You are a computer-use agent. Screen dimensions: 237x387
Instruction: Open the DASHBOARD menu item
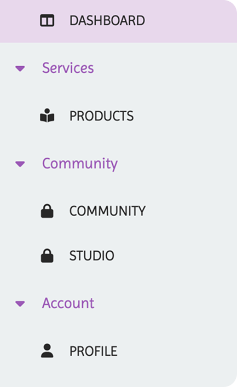(107, 20)
